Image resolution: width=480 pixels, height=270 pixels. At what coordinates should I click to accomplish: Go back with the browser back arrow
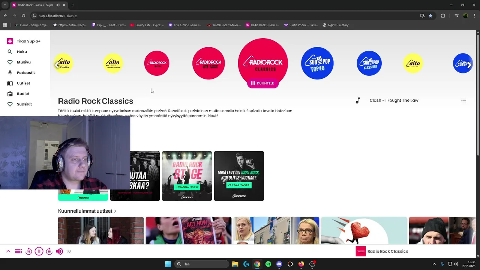pyautogui.click(x=5, y=16)
